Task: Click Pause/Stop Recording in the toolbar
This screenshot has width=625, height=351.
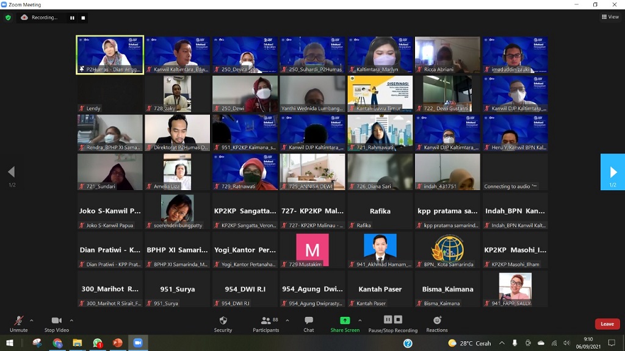Action: pos(392,324)
